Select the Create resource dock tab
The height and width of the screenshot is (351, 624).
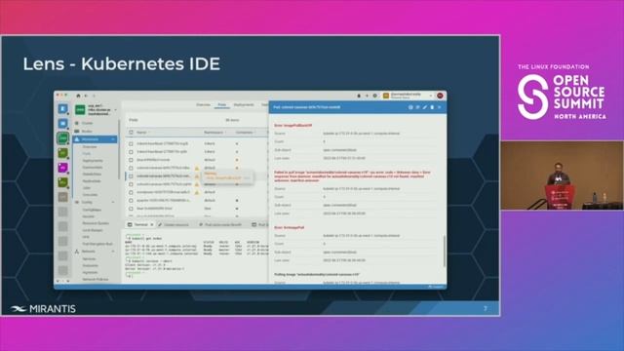[x=174, y=225]
